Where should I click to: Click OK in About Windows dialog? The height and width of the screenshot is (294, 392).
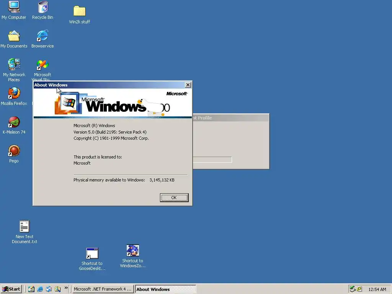[174, 198]
